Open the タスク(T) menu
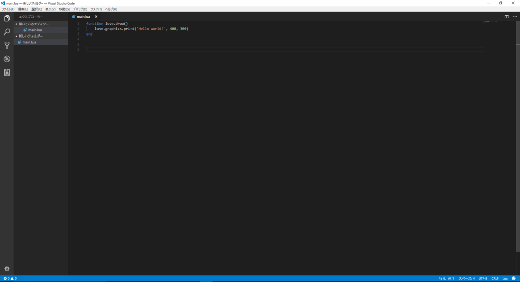Screen dimensions: 520x282 coord(96,9)
